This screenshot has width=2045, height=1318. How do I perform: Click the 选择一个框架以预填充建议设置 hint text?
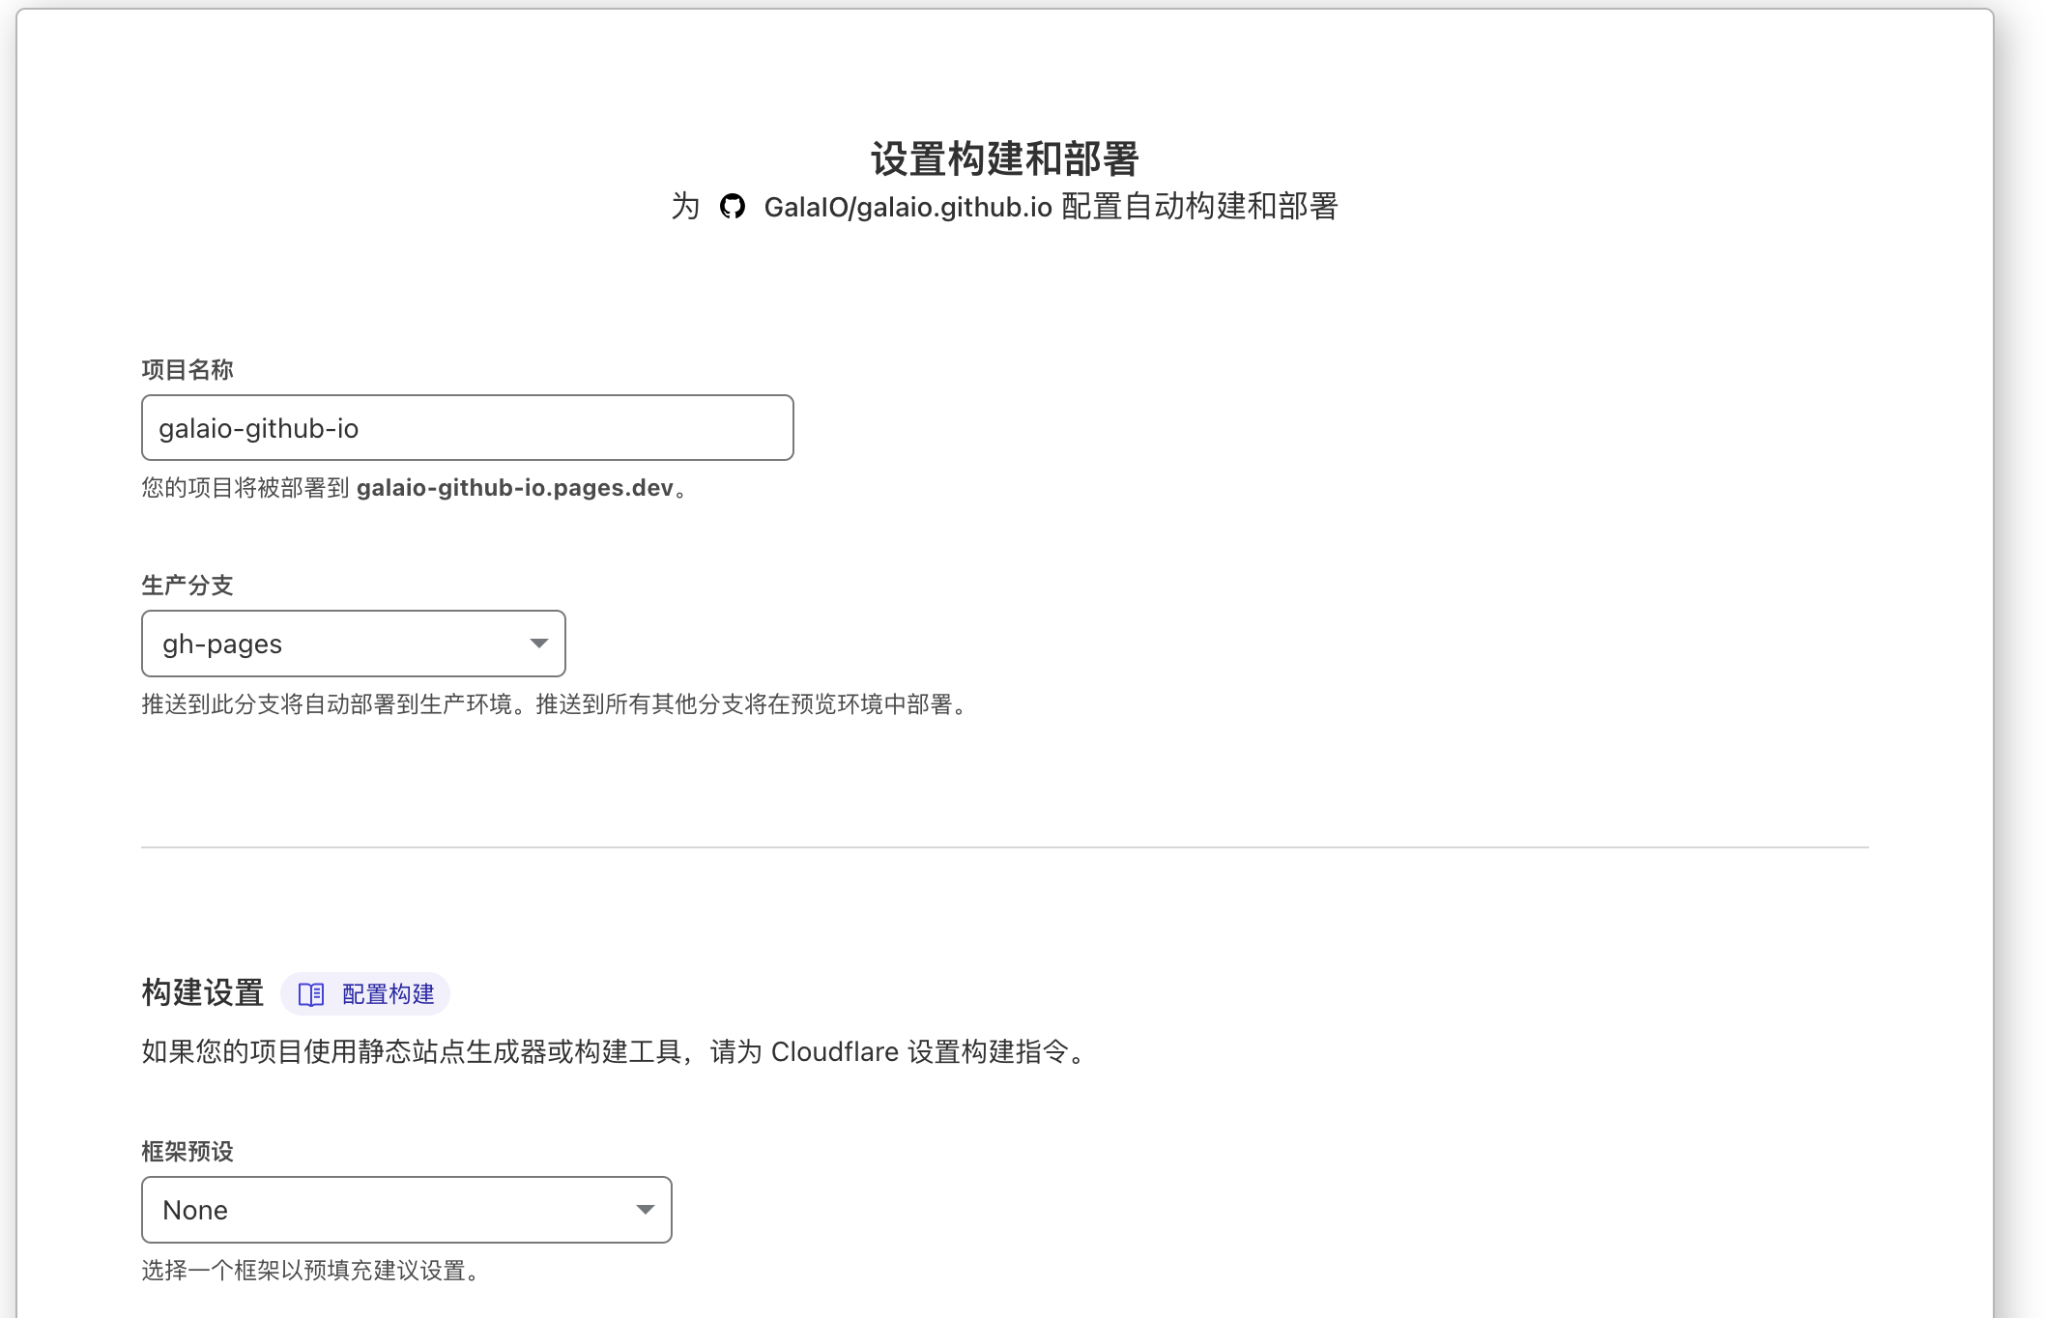point(309,1271)
